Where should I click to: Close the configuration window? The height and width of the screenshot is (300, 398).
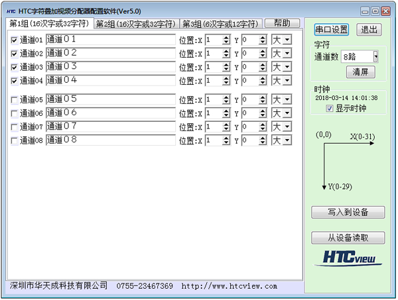tap(386, 11)
